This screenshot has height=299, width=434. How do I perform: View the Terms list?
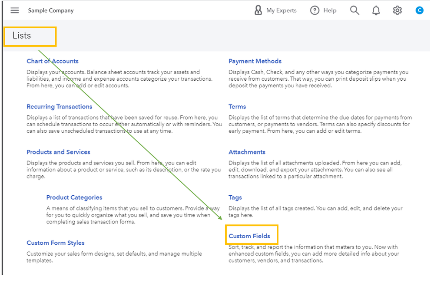pyautogui.click(x=237, y=107)
